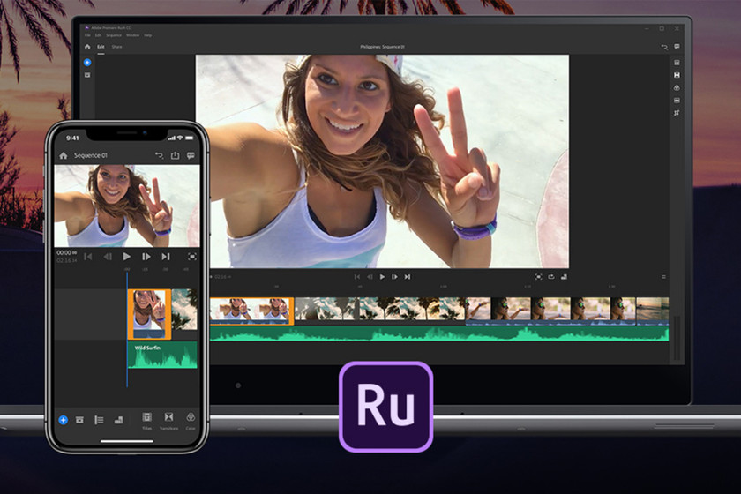Click the 00:00 timecode on the phone
Viewport: 741px width, 494px height.
click(x=67, y=253)
